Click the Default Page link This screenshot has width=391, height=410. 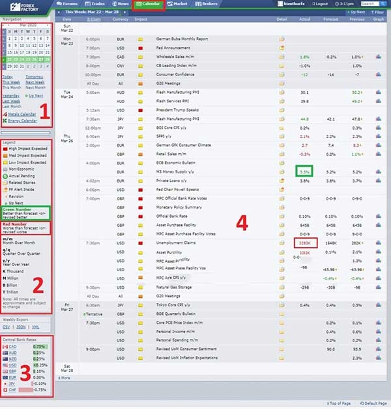coord(373,403)
